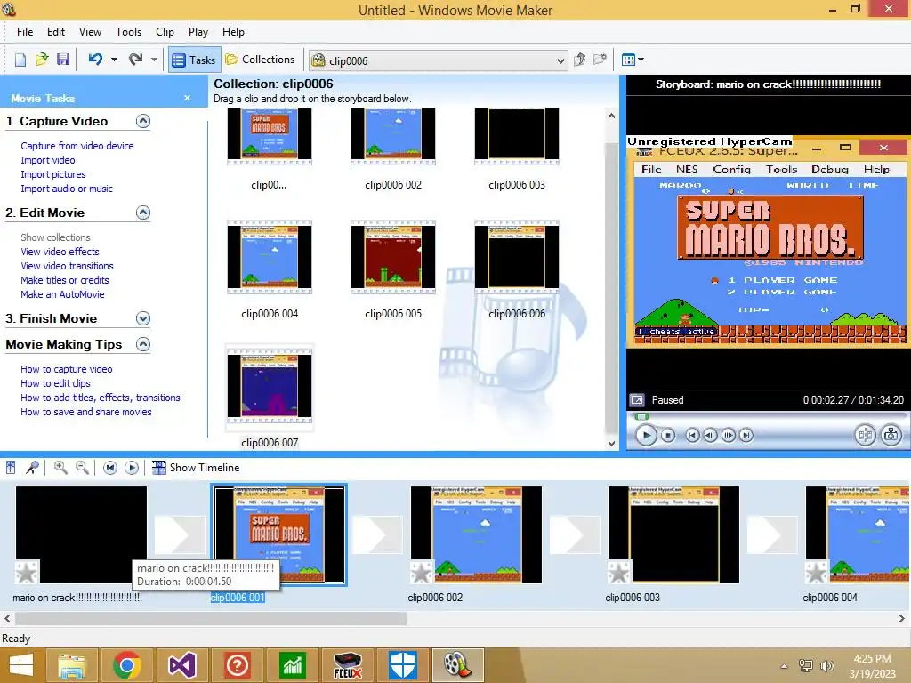The image size is (911, 683).
Task: Click the preview Stop button
Action: pos(668,435)
